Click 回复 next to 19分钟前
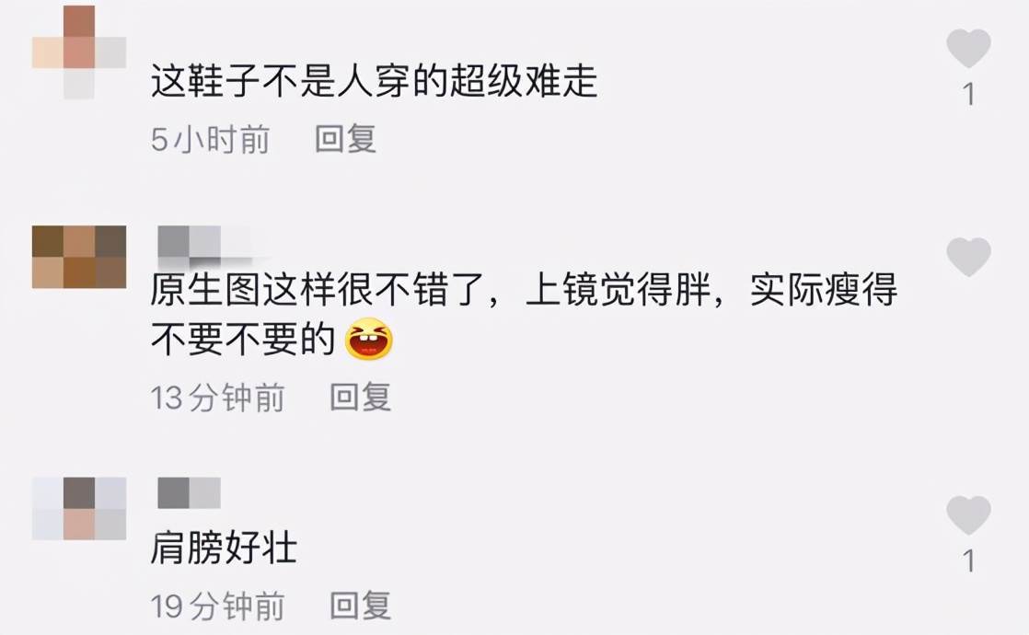Image resolution: width=1029 pixels, height=635 pixels. (x=360, y=605)
